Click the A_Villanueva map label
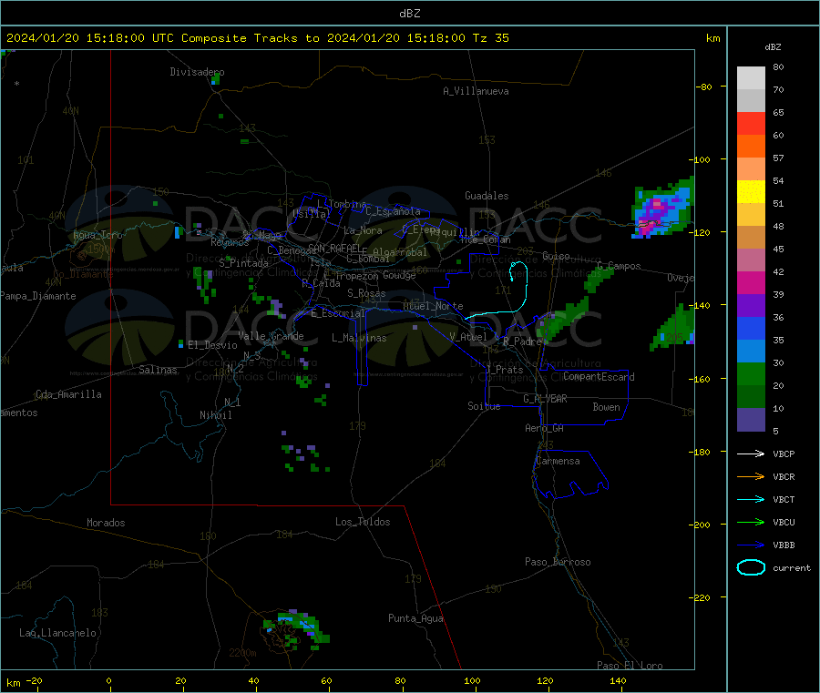Screen dimensions: 820x693 476,91
